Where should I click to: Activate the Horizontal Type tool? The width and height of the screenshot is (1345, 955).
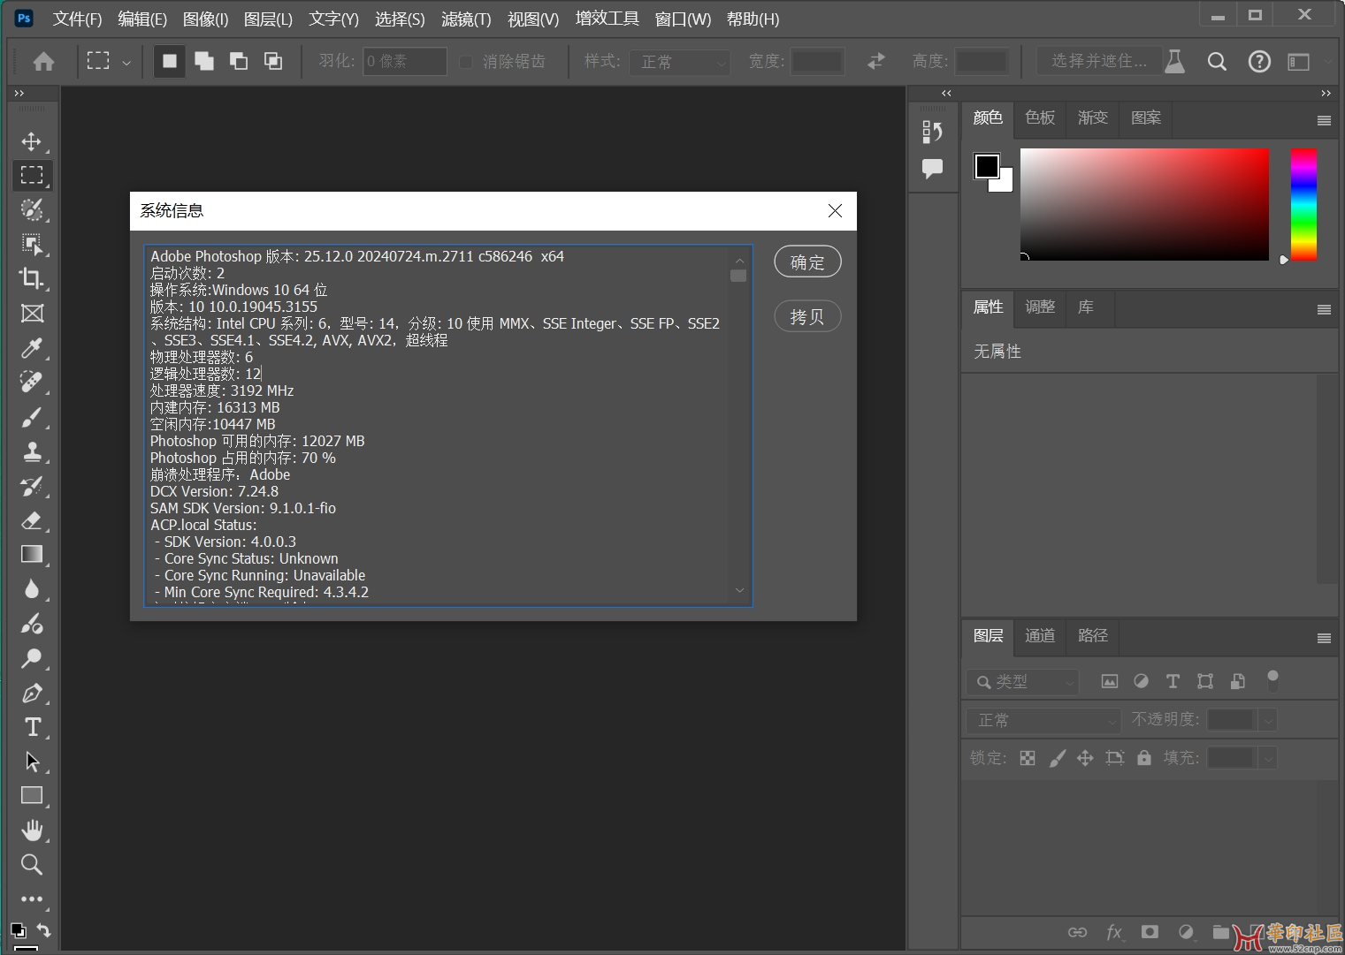pyautogui.click(x=32, y=727)
